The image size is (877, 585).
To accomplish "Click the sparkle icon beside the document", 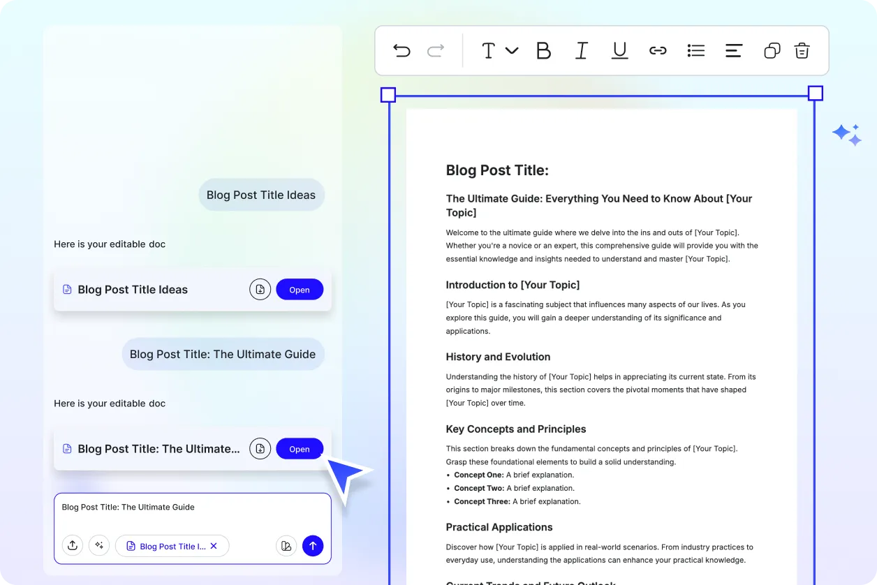I will pos(846,134).
